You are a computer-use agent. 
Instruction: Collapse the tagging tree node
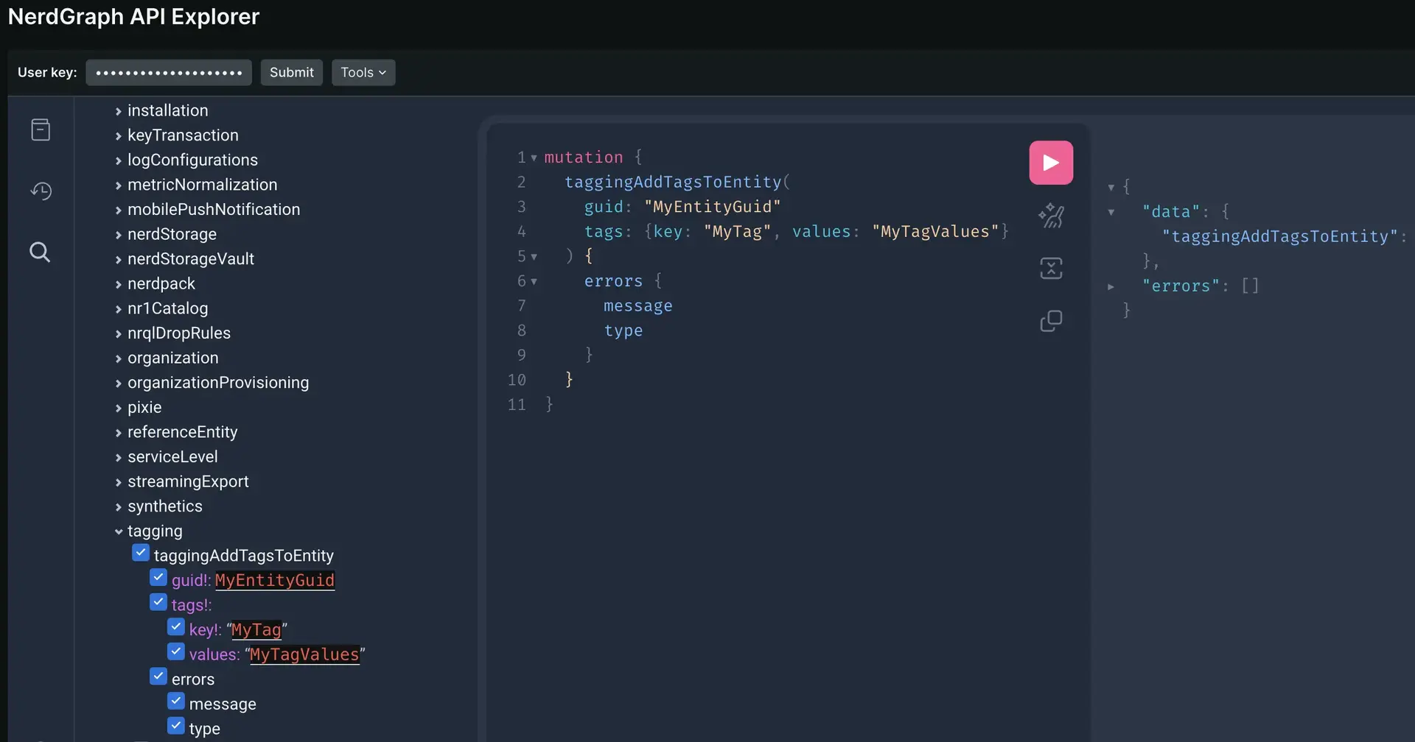tap(119, 531)
